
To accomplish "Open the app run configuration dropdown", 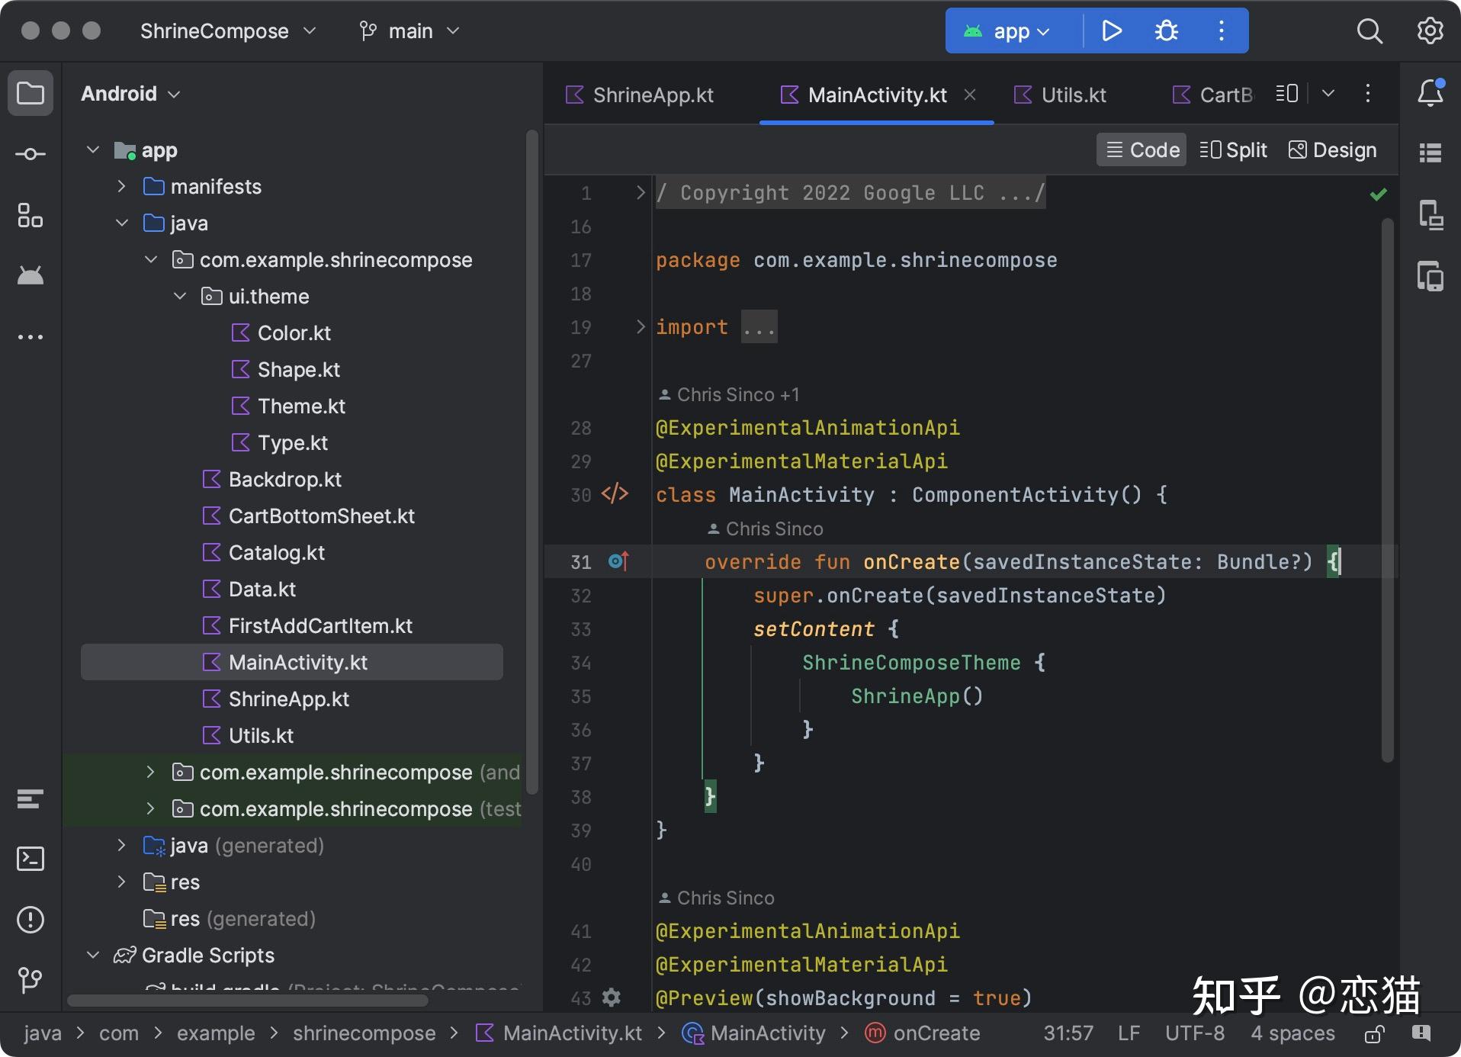I will (x=1012, y=31).
